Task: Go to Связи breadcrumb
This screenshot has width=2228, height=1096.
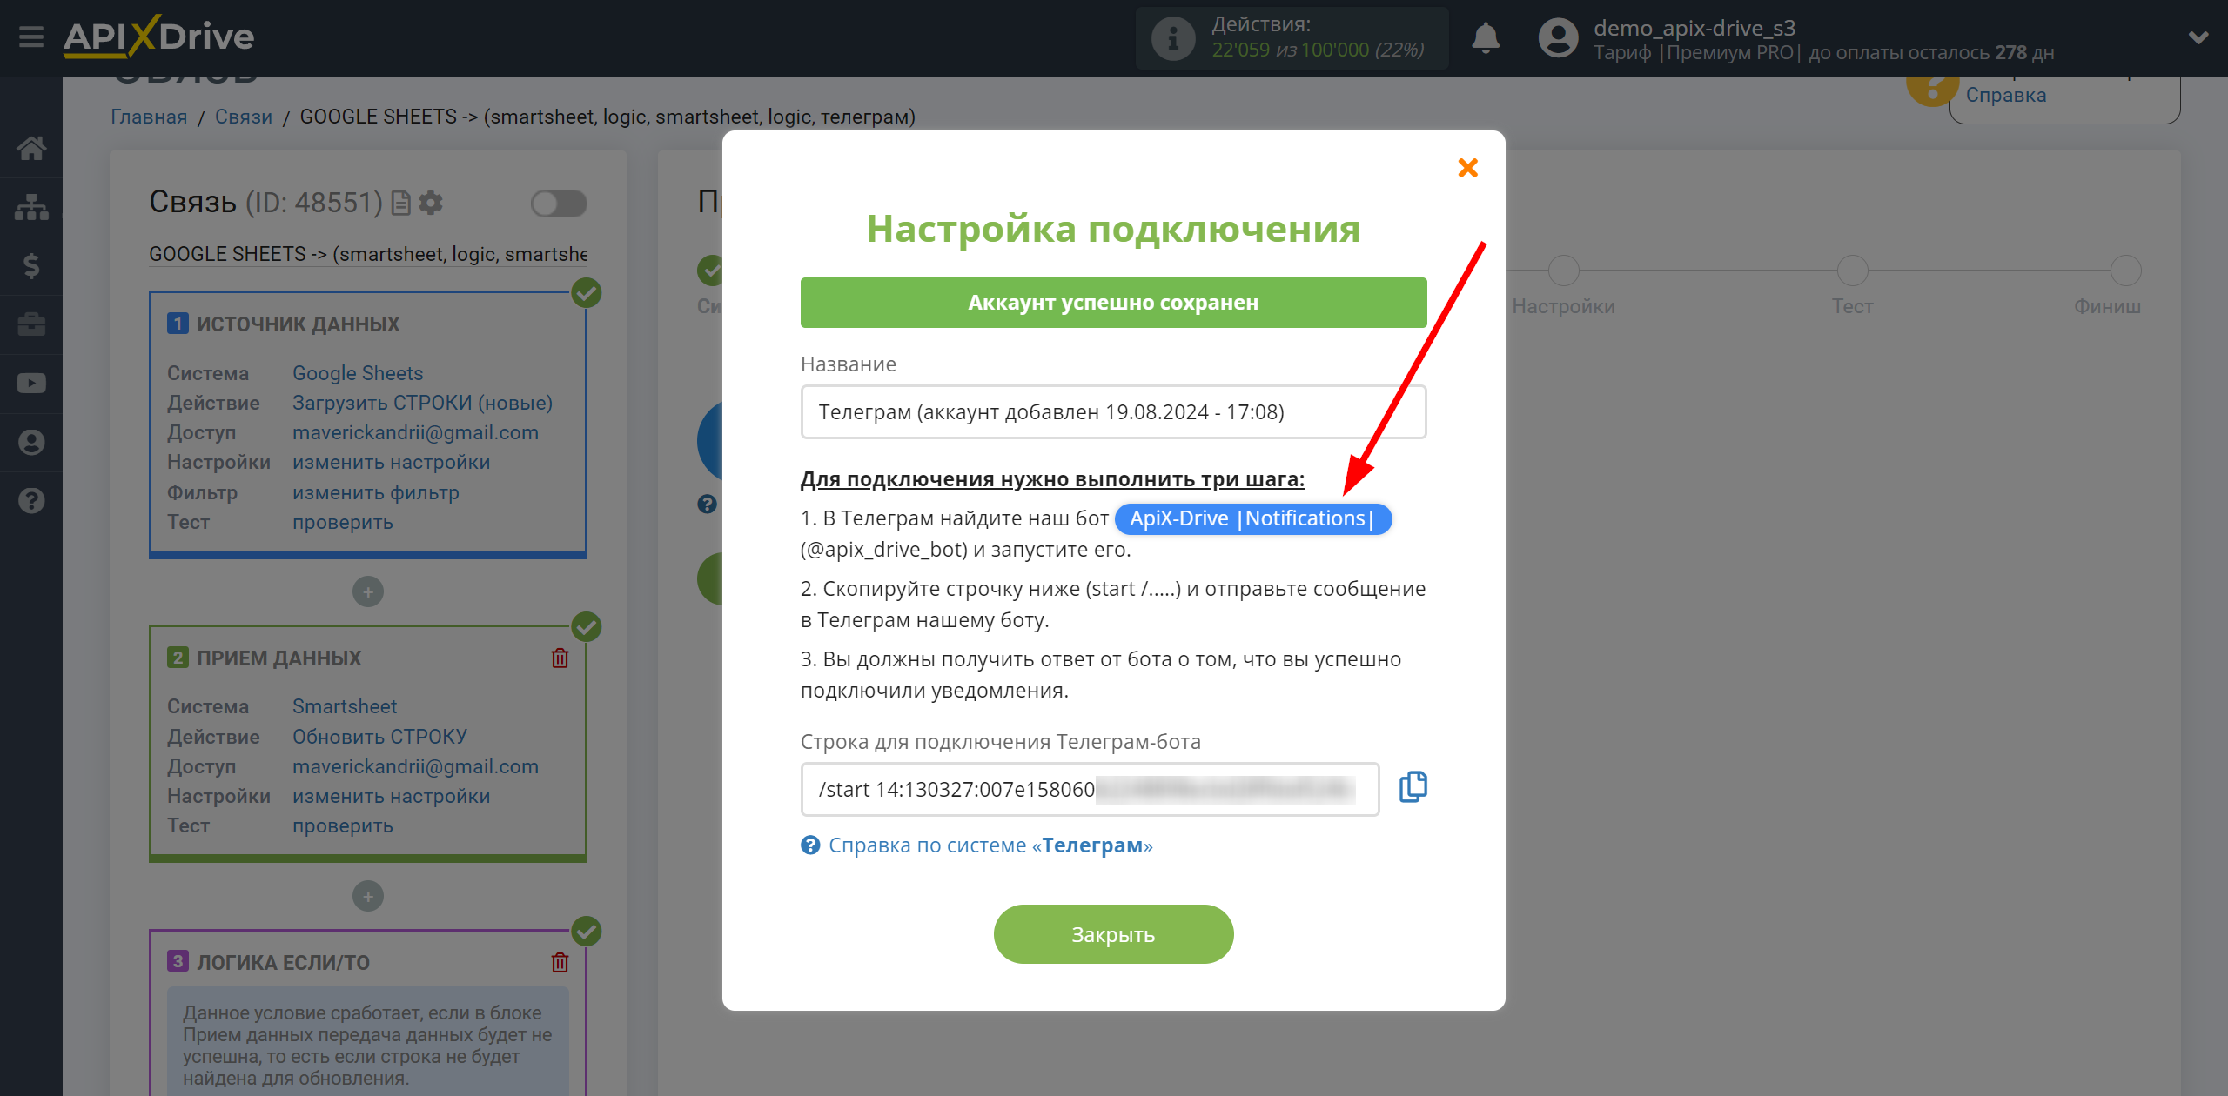Action: click(x=244, y=117)
